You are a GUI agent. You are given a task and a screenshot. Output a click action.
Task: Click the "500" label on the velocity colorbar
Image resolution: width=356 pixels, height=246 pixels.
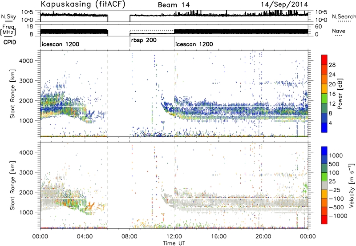click(x=334, y=164)
